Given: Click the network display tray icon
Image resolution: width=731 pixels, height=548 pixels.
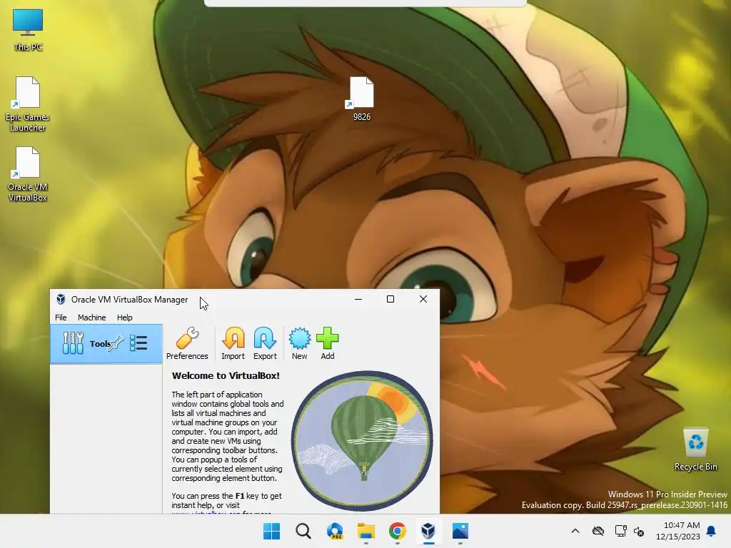Looking at the screenshot, I should pyautogui.click(x=620, y=531).
